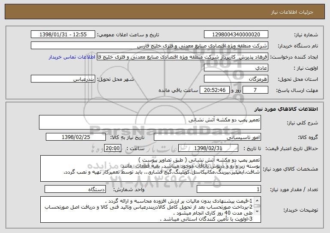Click the up arrow of the buyer notes scrollbar
This screenshot has height=233, width=330.
click(x=257, y=201)
